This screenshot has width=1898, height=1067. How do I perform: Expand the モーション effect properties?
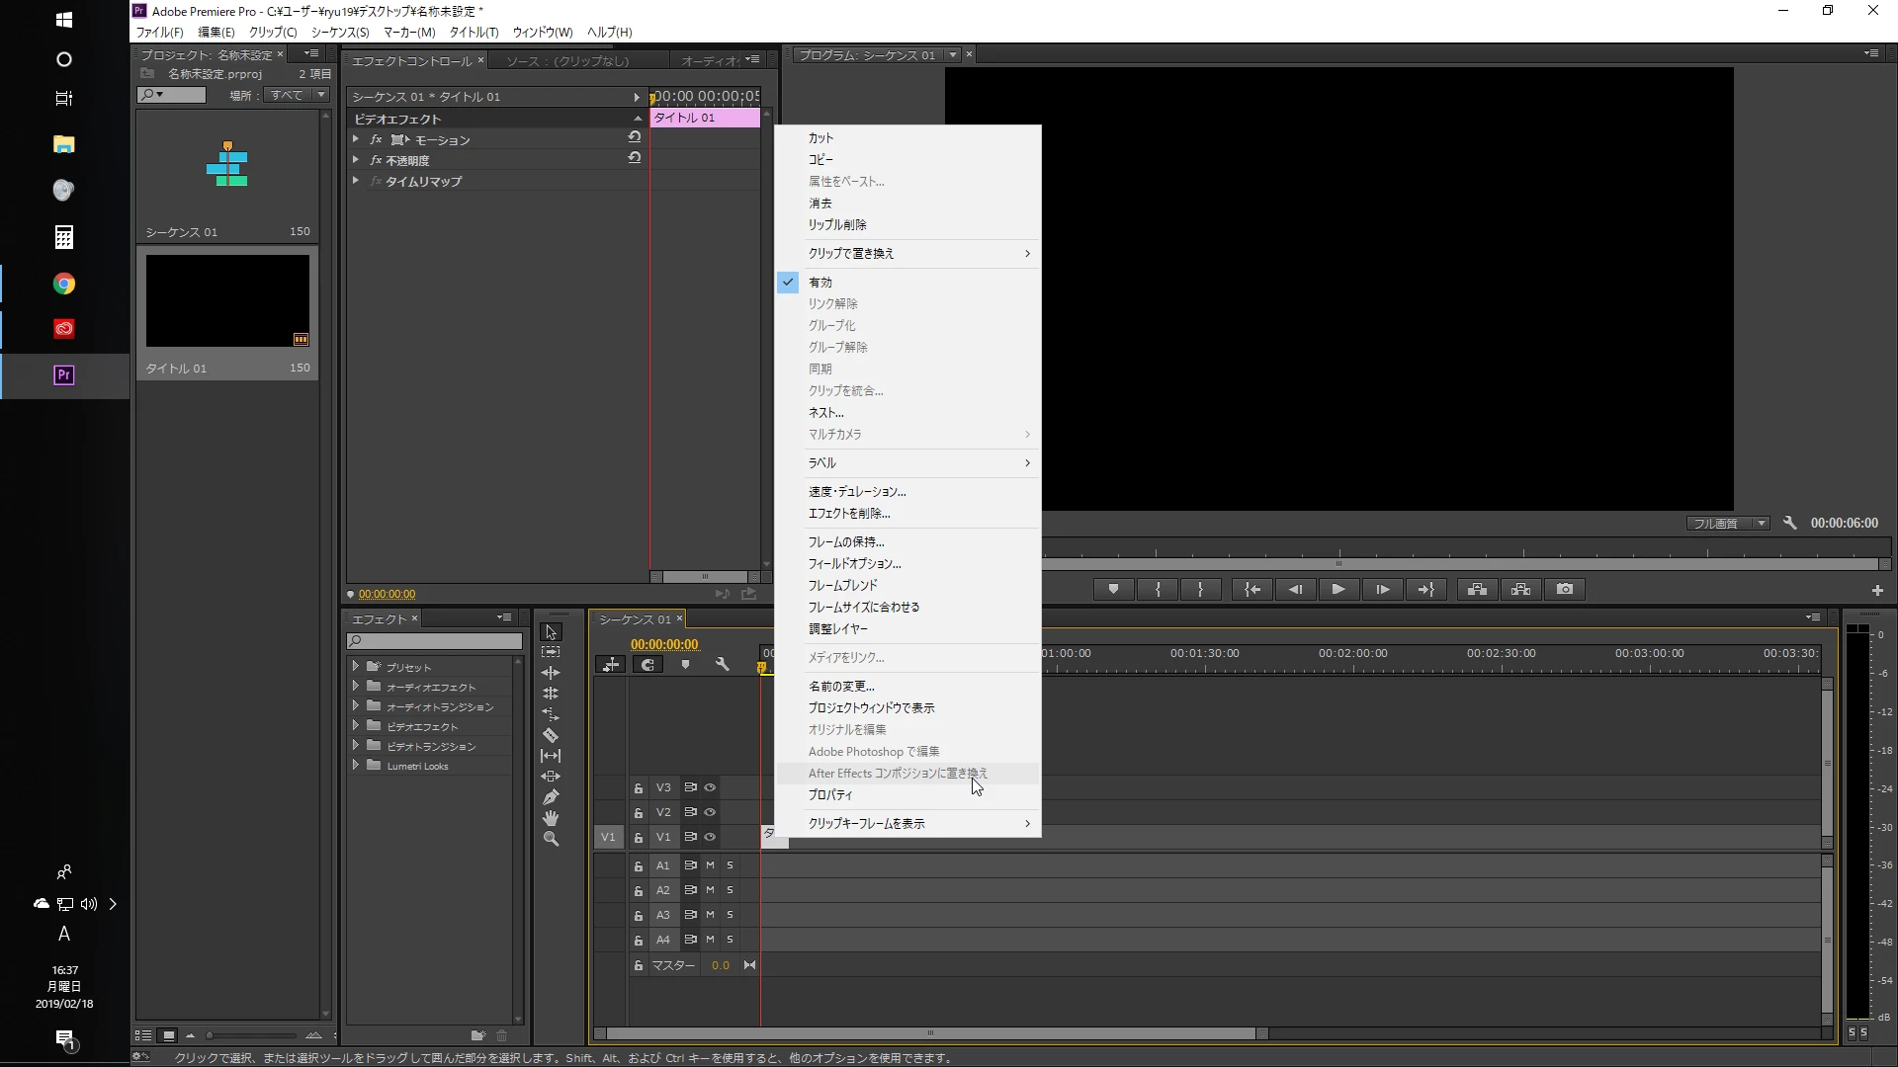pyautogui.click(x=356, y=139)
